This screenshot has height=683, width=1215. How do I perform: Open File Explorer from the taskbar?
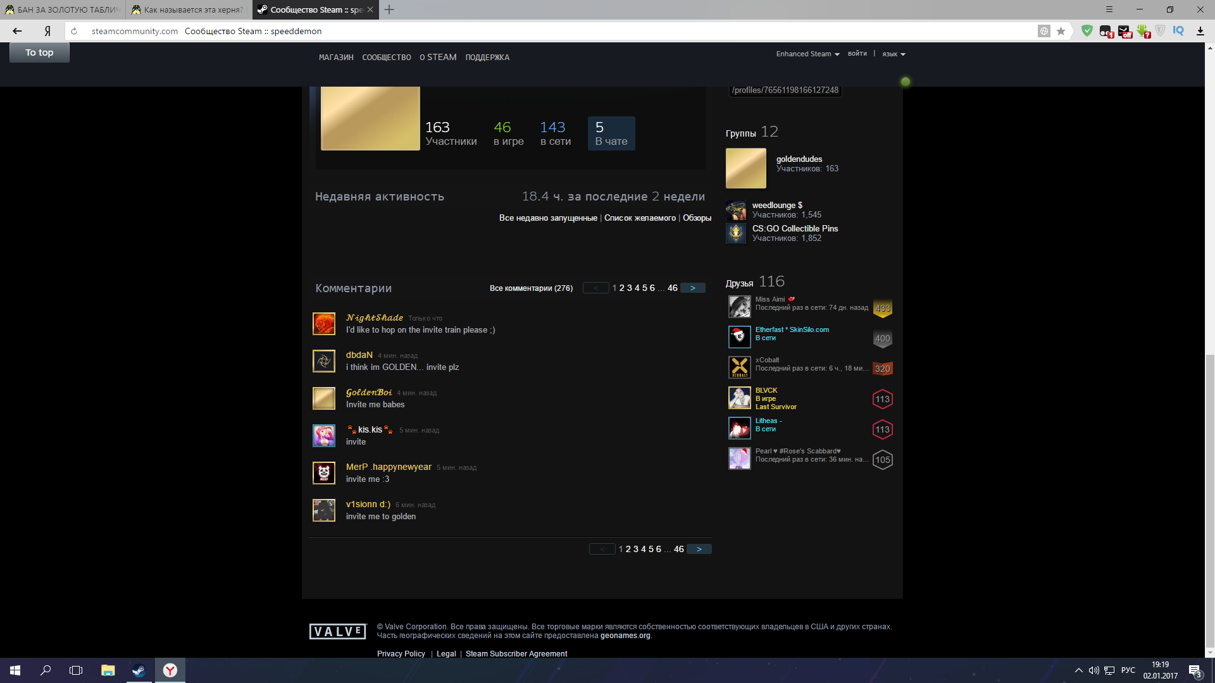pyautogui.click(x=108, y=670)
